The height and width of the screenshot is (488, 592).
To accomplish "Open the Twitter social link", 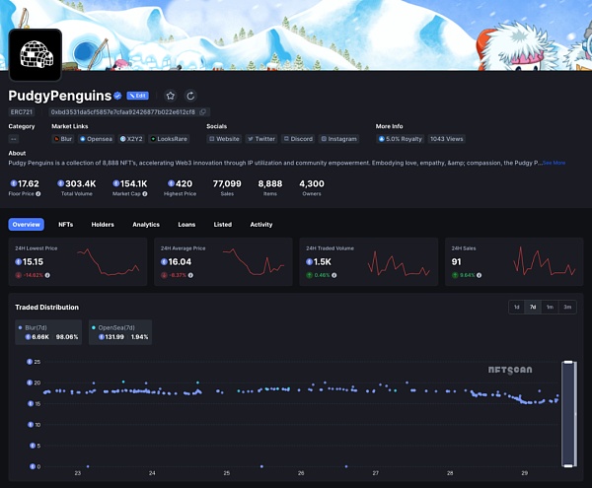I will 261,139.
